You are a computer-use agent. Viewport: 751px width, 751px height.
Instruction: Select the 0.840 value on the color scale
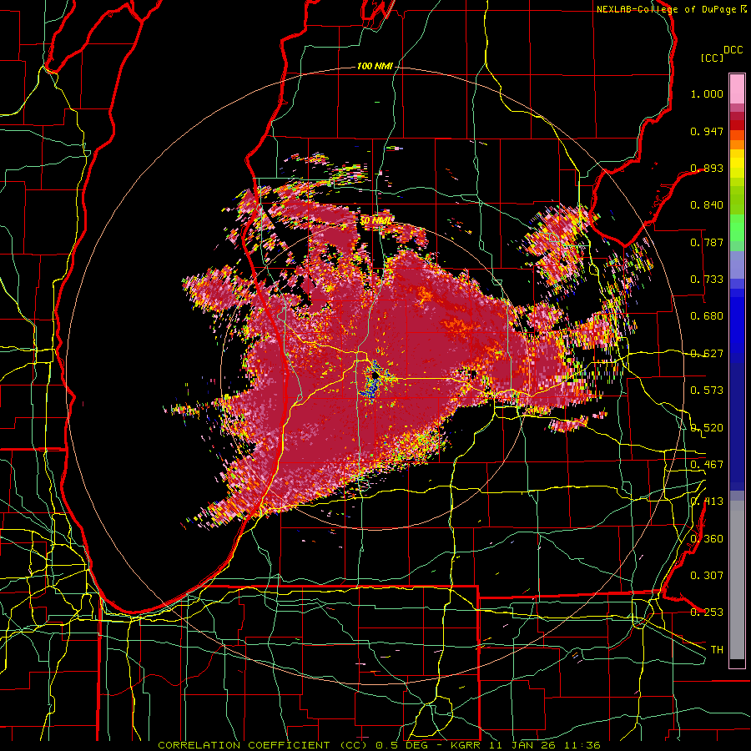click(707, 205)
